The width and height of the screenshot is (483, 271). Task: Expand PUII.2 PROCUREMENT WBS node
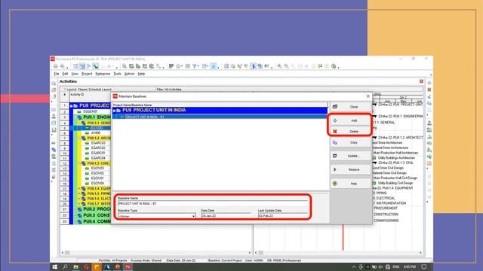75,209
